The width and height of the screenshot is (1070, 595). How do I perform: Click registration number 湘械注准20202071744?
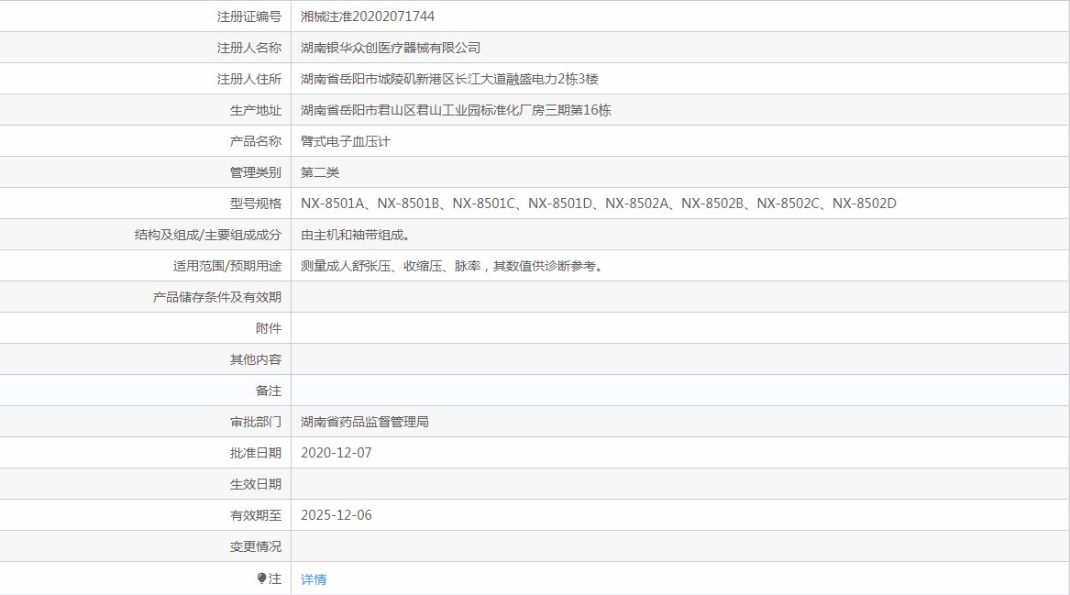point(368,17)
